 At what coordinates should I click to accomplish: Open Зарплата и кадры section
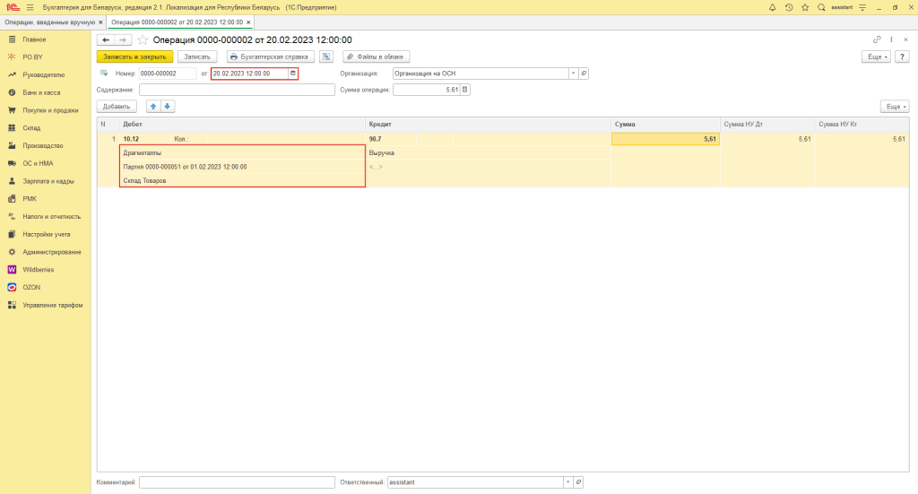pyautogui.click(x=48, y=180)
